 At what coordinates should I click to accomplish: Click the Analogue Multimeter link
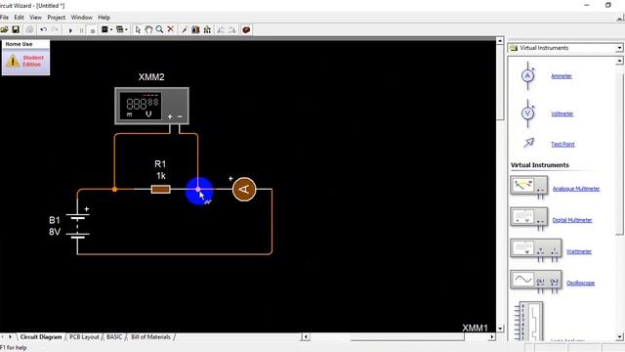tap(576, 189)
